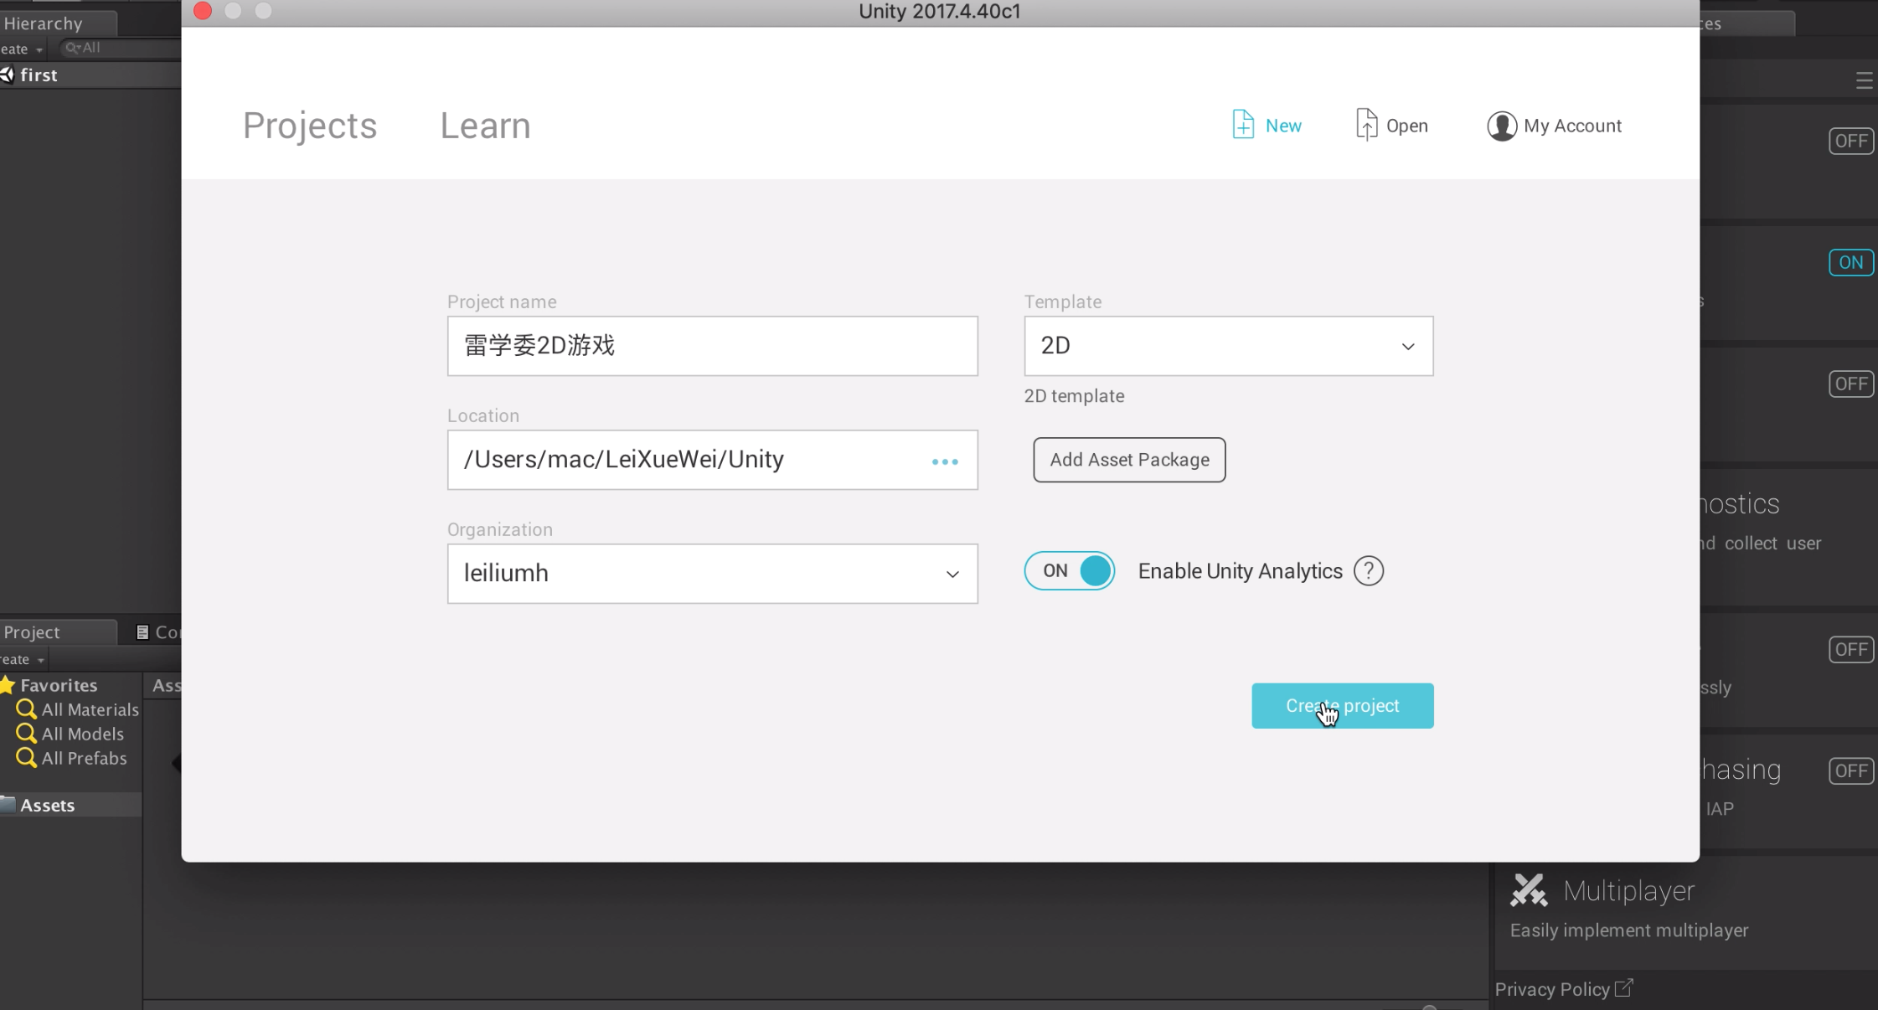Click the Analytics help question mark icon
Screen dimensions: 1878x1010
coord(1369,571)
